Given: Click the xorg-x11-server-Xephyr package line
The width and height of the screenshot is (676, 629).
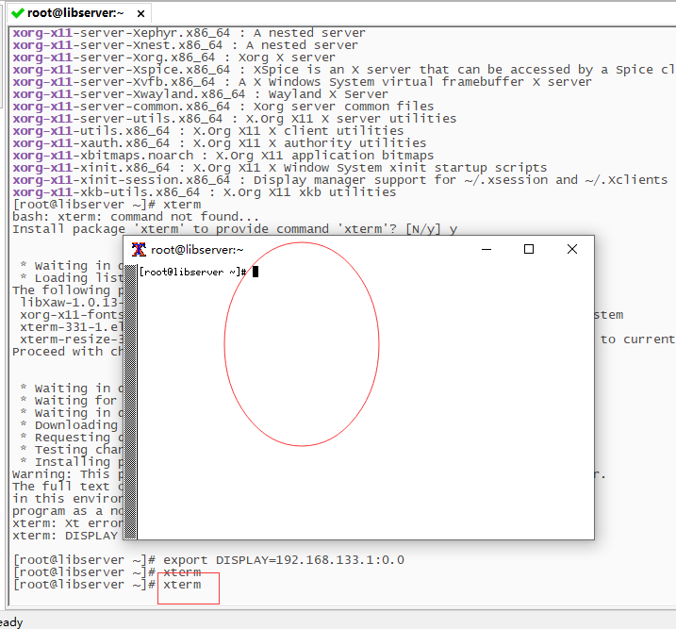Looking at the screenshot, I should (189, 33).
